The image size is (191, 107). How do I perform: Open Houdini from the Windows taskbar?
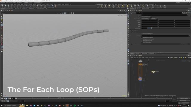point(67,106)
